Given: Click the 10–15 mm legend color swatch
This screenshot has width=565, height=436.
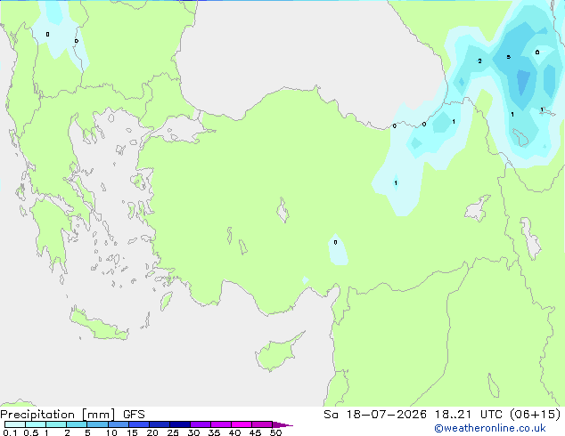Looking at the screenshot, I should [118, 424].
